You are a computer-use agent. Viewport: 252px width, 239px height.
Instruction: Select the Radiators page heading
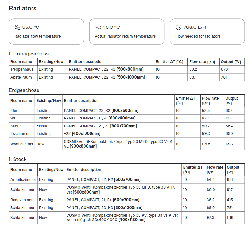tap(22, 9)
